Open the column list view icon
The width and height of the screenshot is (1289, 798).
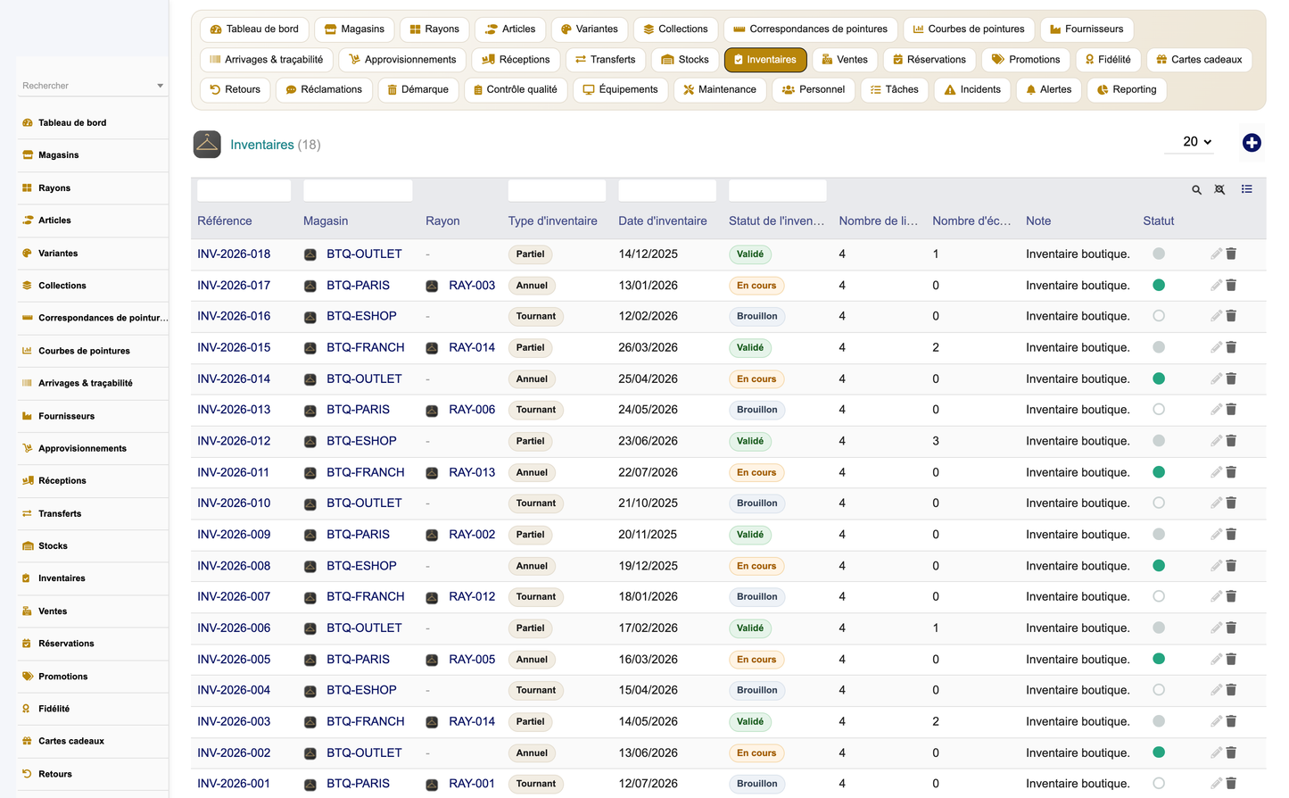coord(1247,189)
